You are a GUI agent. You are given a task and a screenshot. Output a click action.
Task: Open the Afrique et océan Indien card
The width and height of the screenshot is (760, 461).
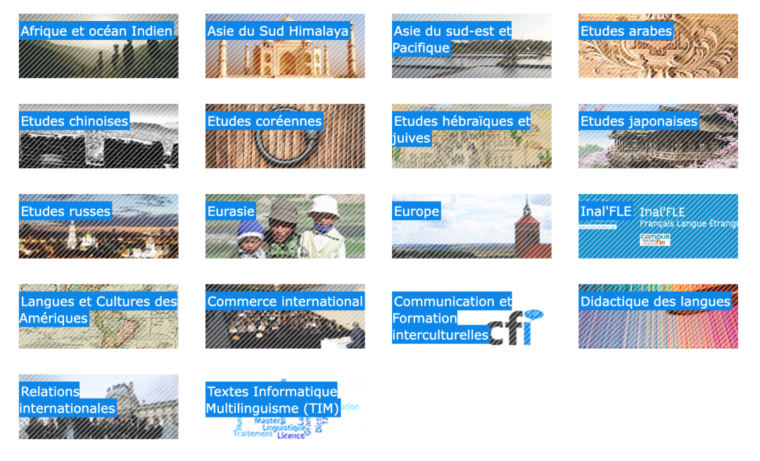(x=99, y=46)
